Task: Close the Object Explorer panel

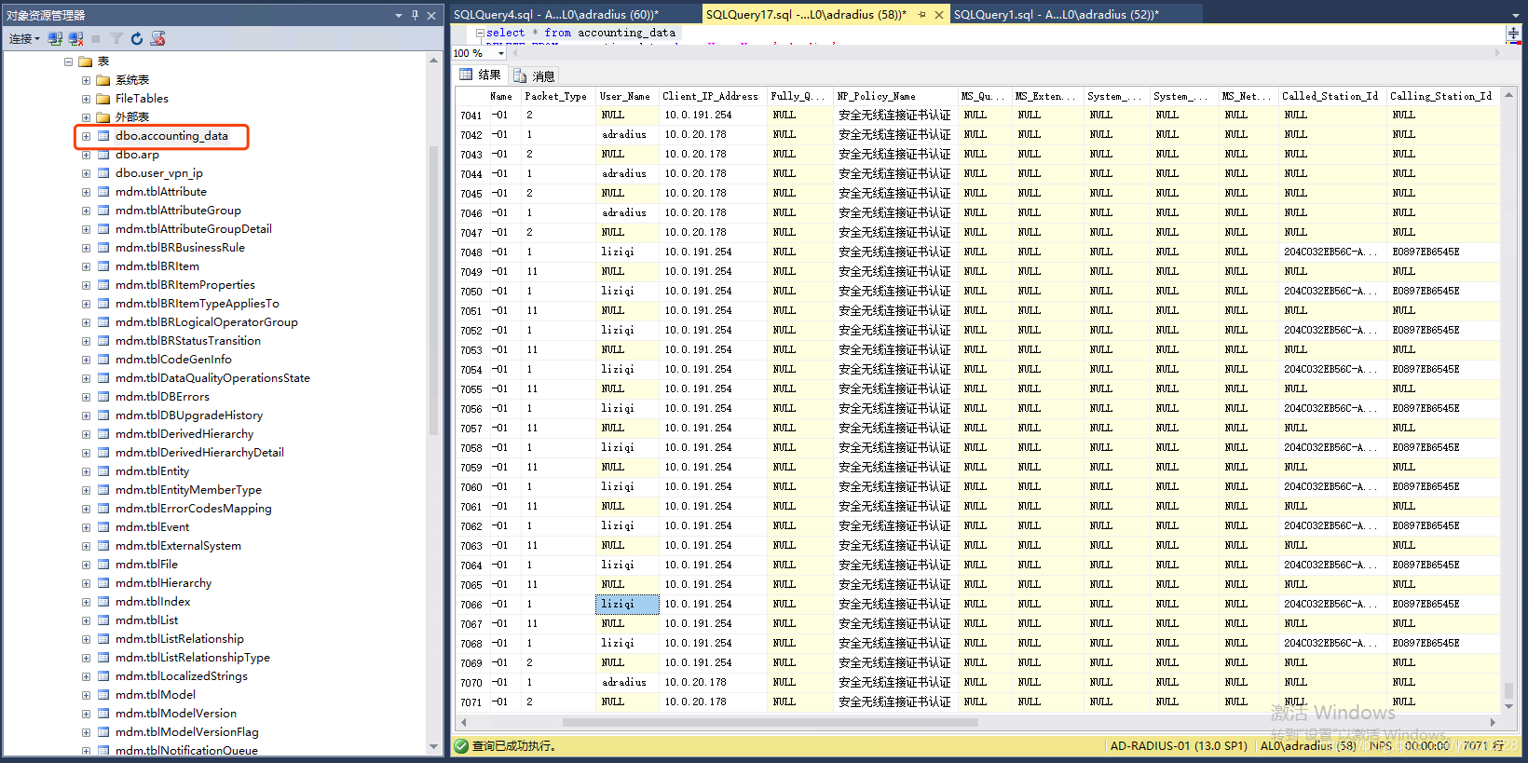Action: 431,15
